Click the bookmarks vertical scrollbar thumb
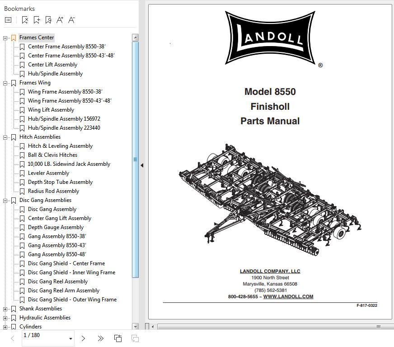Viewport: 394px width, 347px height. coord(135,159)
